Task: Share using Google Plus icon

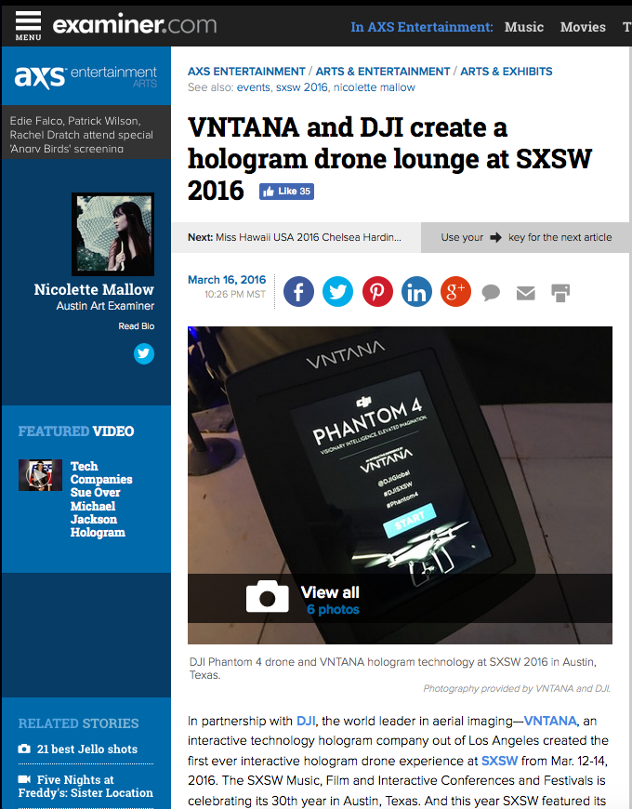Action: click(455, 292)
